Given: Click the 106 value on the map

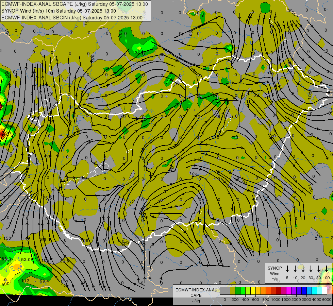Looking at the screenshot, I should [x=85, y=241].
